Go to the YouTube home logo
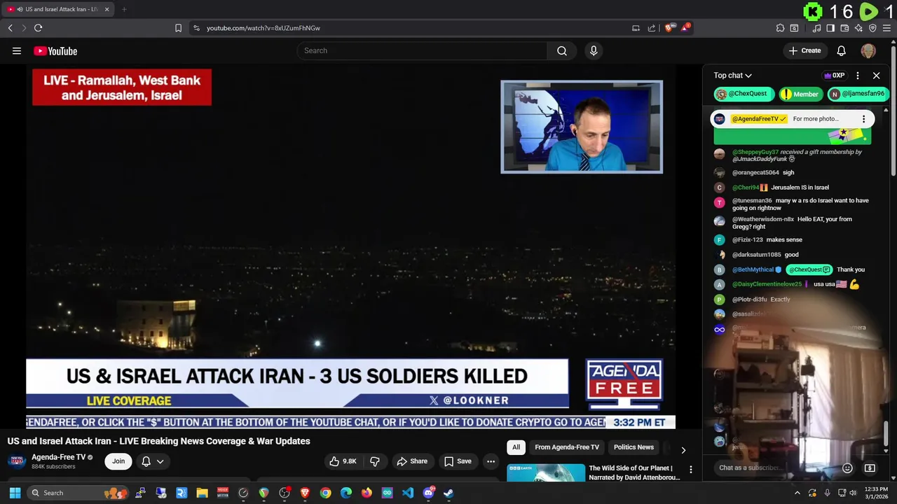 pyautogui.click(x=55, y=50)
